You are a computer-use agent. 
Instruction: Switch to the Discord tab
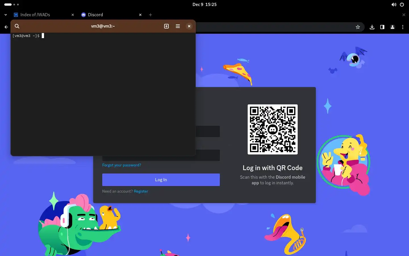111,15
